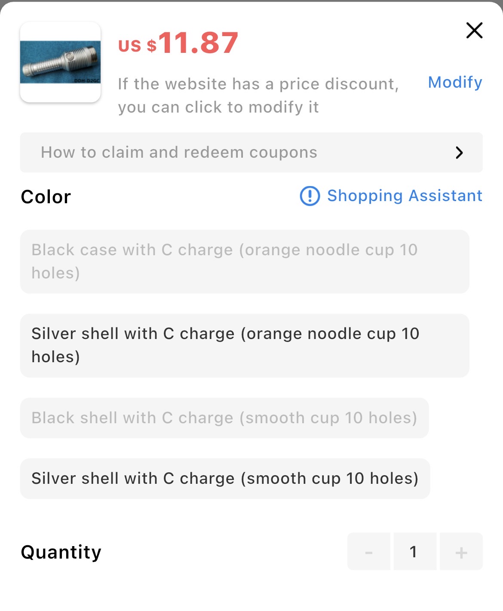Tap the Shopping Assistant info icon

310,196
